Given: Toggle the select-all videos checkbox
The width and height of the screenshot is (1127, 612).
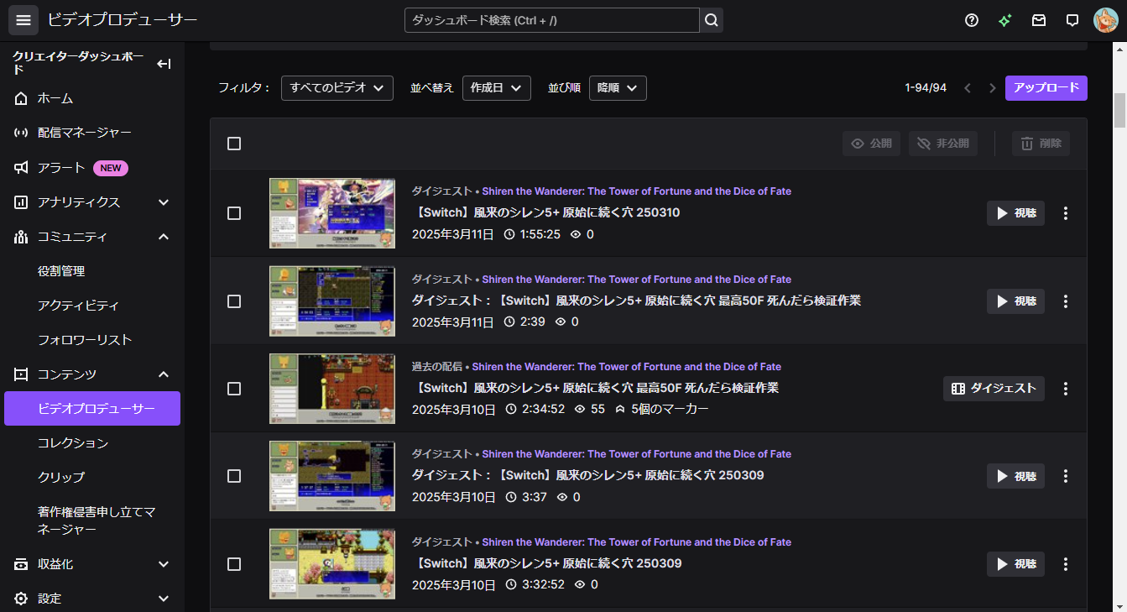Looking at the screenshot, I should [x=234, y=144].
